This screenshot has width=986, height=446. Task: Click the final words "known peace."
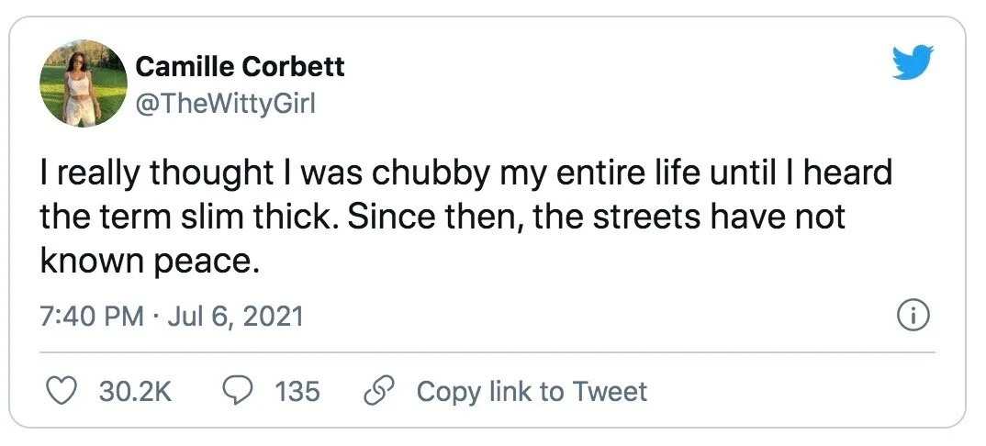145,262
